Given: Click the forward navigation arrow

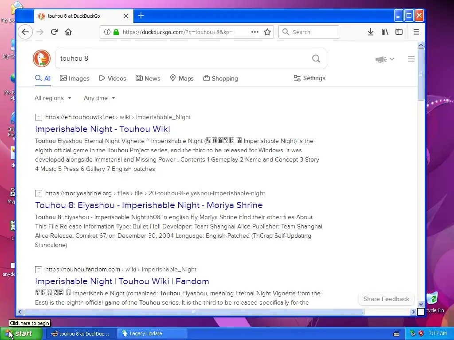Looking at the screenshot, I should 40,32.
